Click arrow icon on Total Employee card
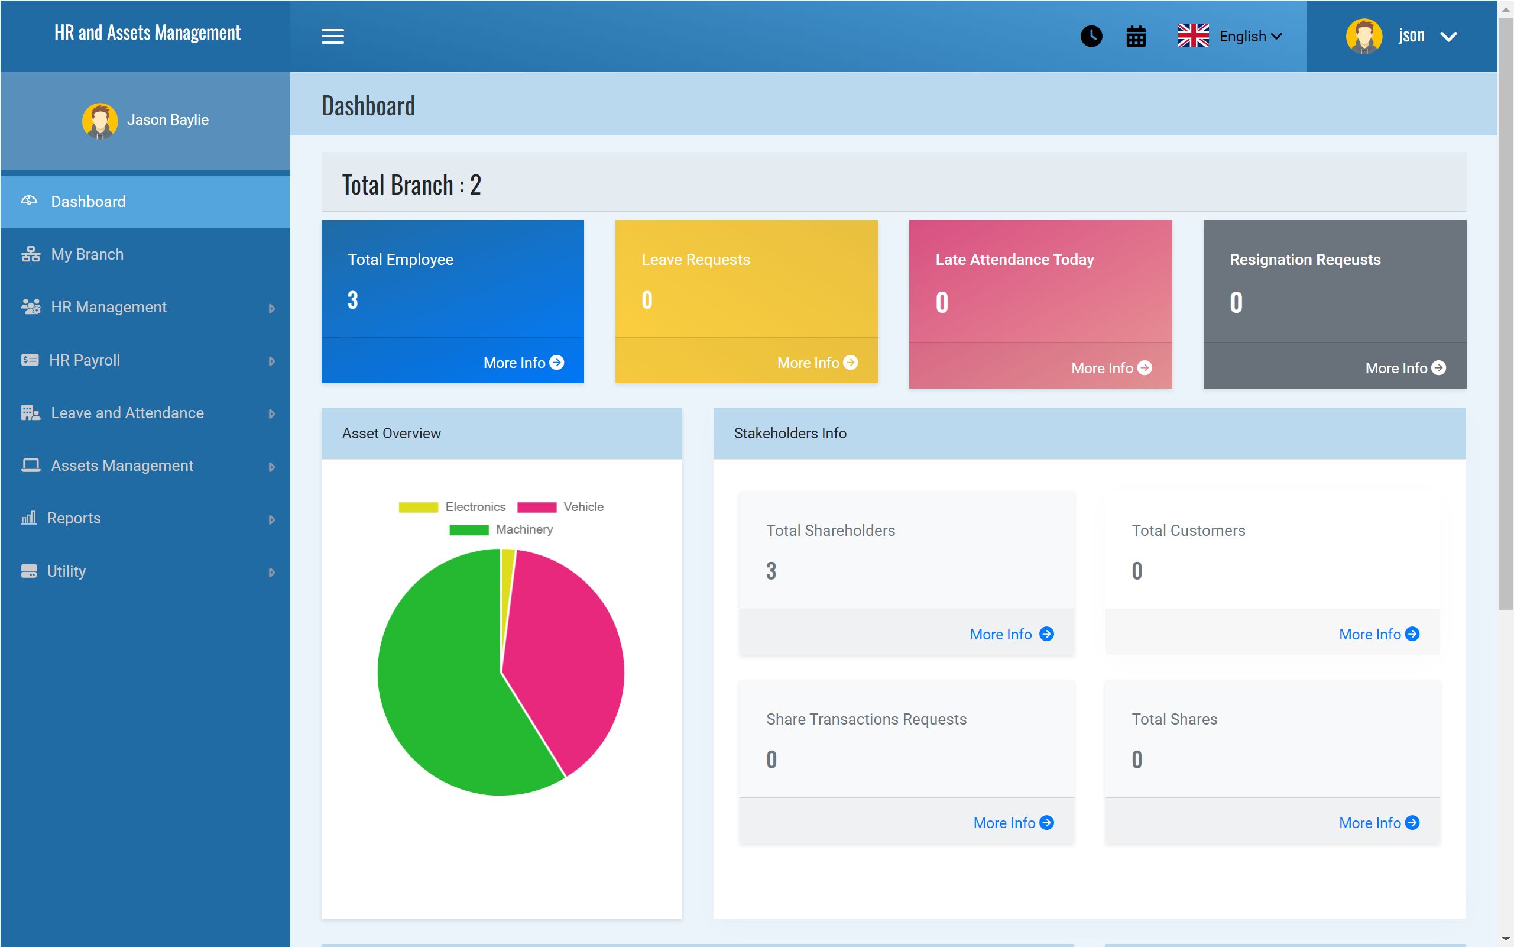The width and height of the screenshot is (1514, 947). tap(556, 363)
